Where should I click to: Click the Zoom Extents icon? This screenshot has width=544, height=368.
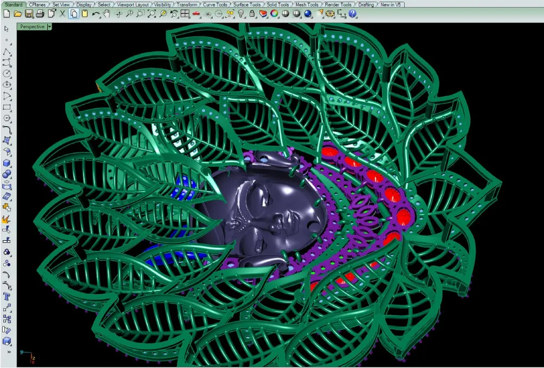(152, 14)
